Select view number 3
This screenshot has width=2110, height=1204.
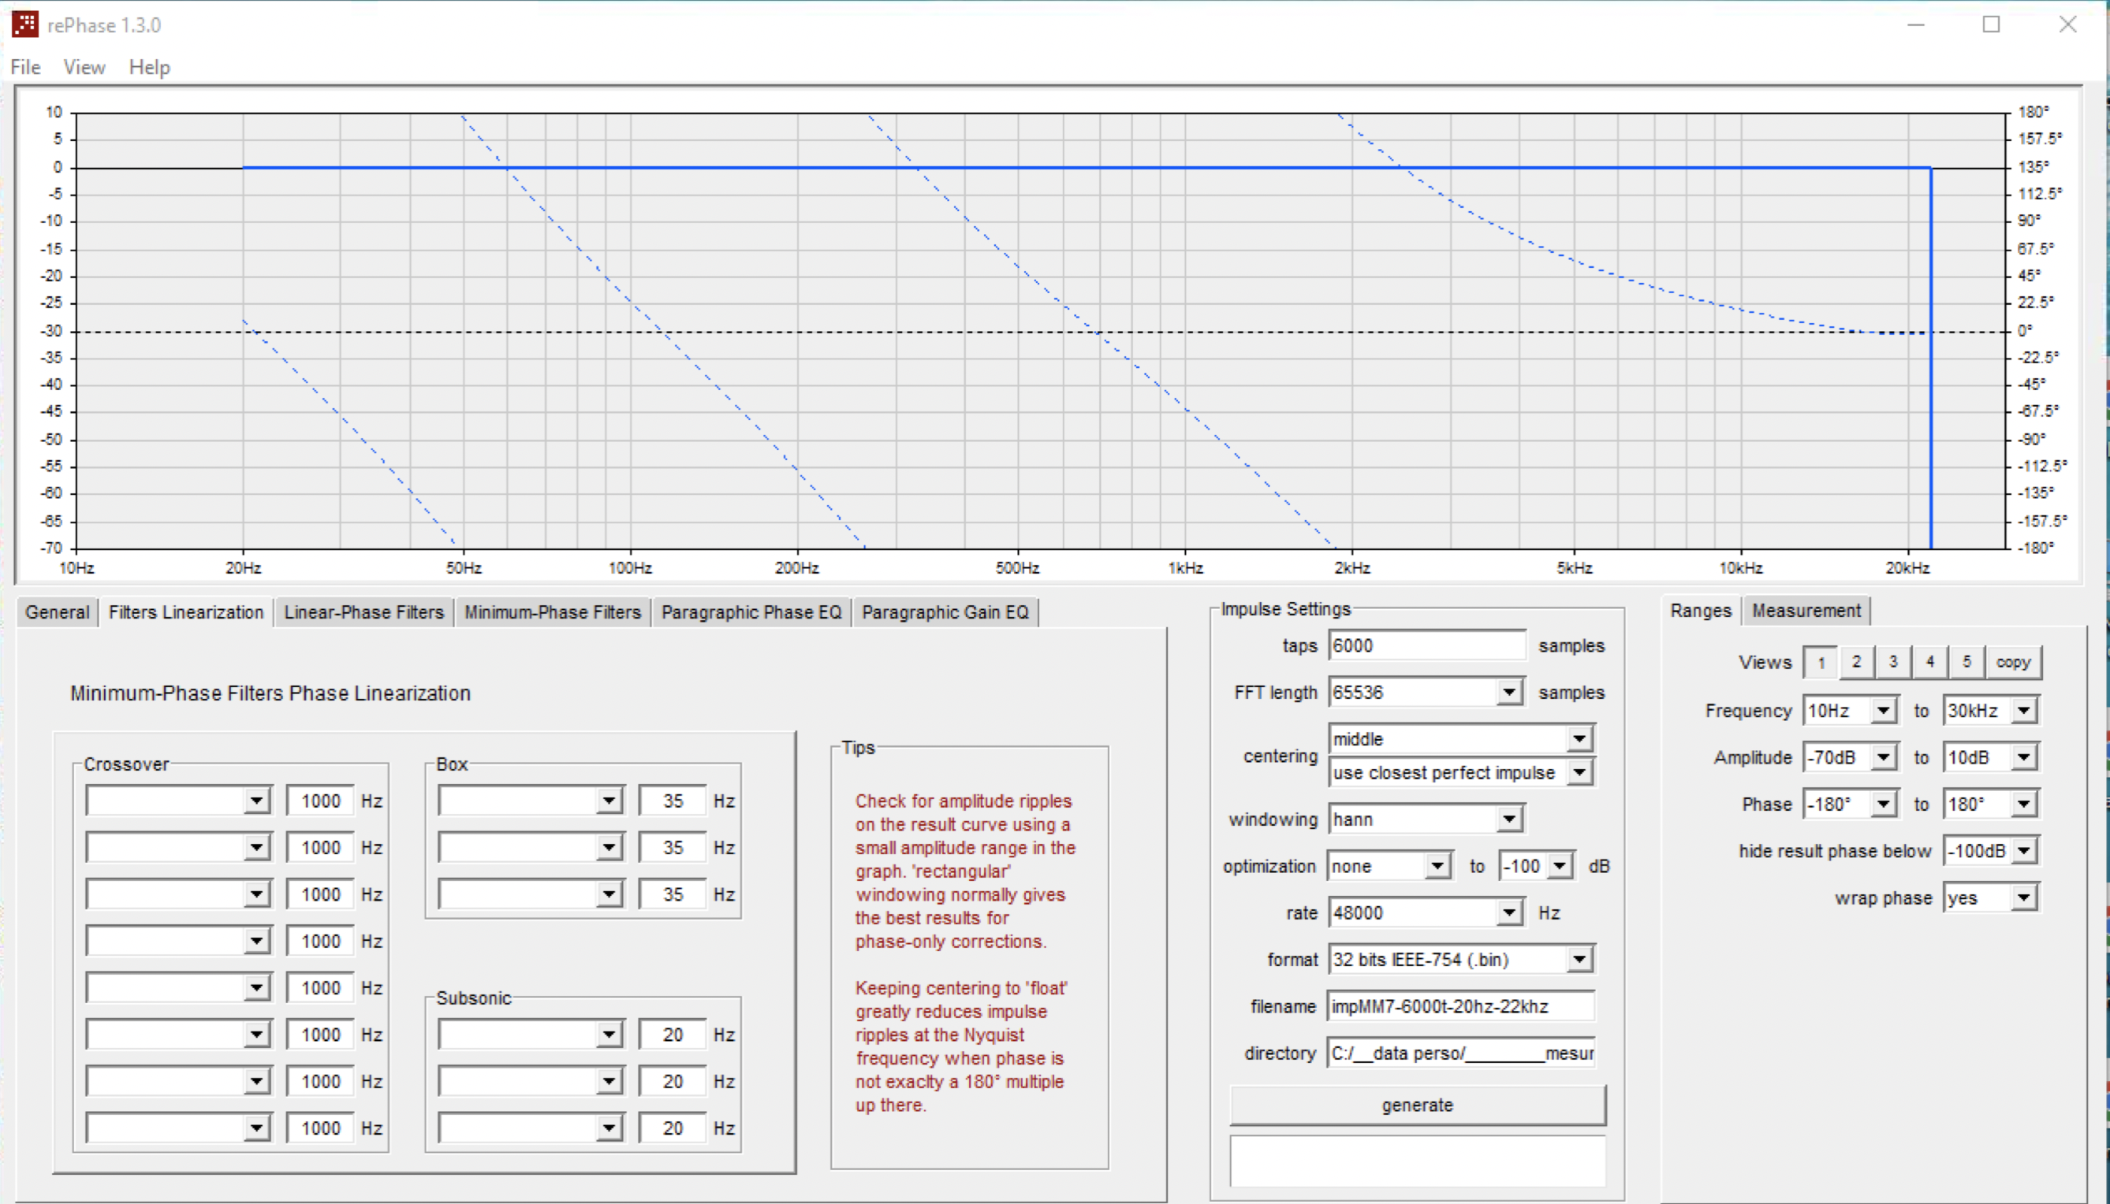coord(1893,662)
